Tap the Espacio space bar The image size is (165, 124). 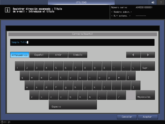[x=73, y=105]
